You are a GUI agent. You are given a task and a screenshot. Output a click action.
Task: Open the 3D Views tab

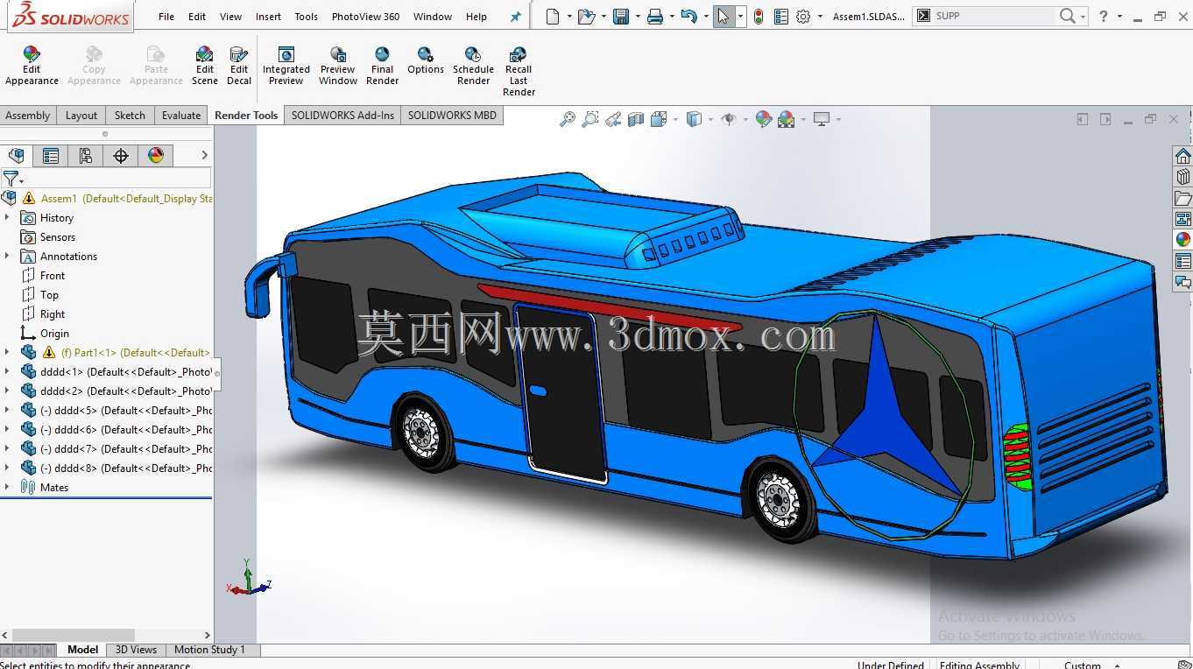(x=136, y=650)
